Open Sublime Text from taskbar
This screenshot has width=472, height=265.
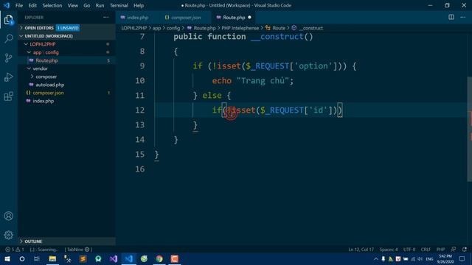(83, 258)
